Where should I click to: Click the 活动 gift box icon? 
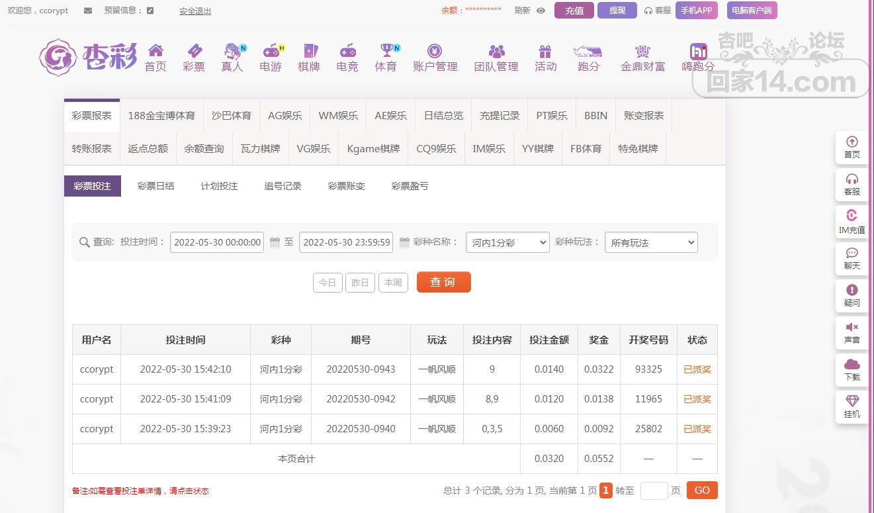[545, 51]
